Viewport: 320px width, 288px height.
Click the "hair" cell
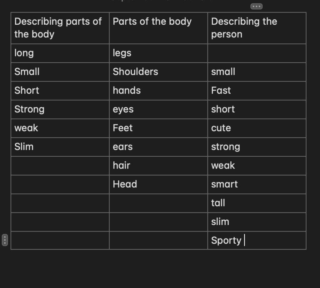click(158, 165)
